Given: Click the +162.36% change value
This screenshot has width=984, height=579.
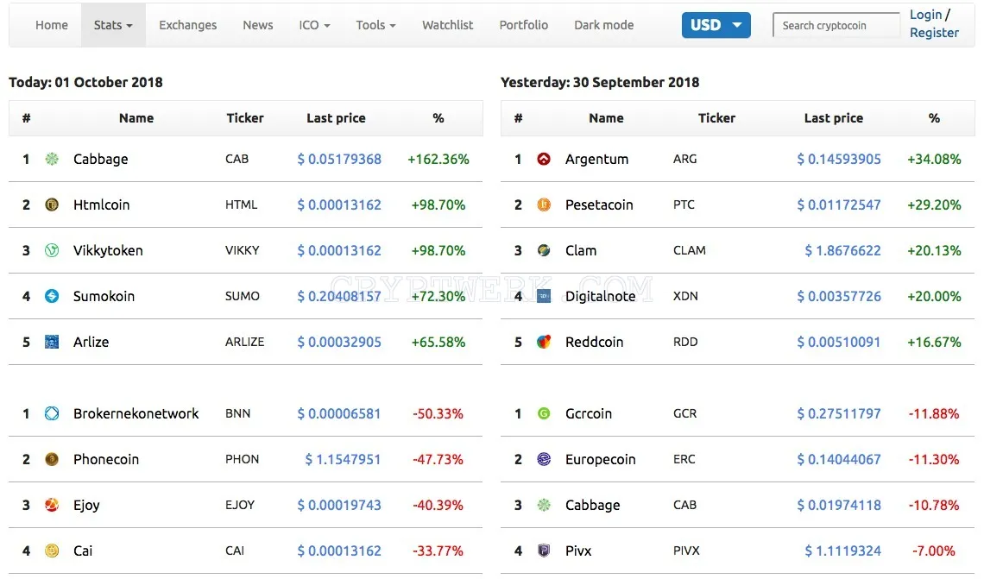Looking at the screenshot, I should (x=438, y=160).
